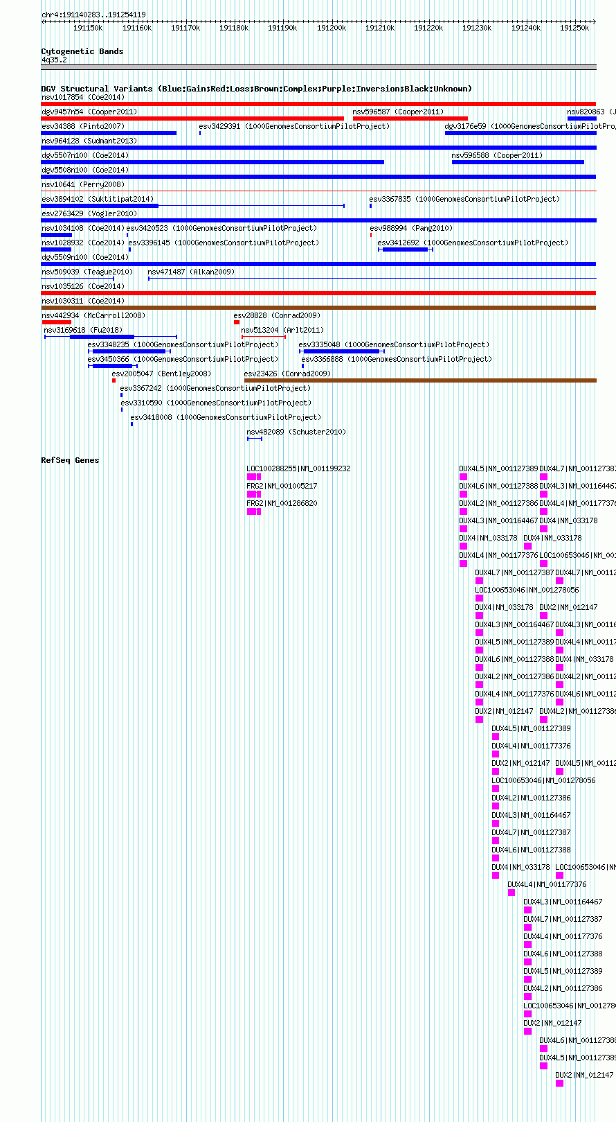Select esv988994 (Pang2010) variant
The width and height of the screenshot is (616, 1122).
click(x=411, y=228)
